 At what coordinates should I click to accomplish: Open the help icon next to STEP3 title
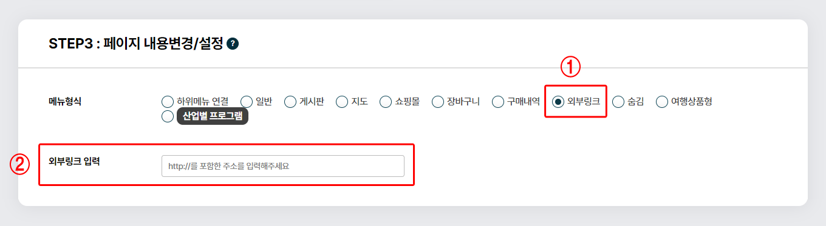tap(232, 44)
